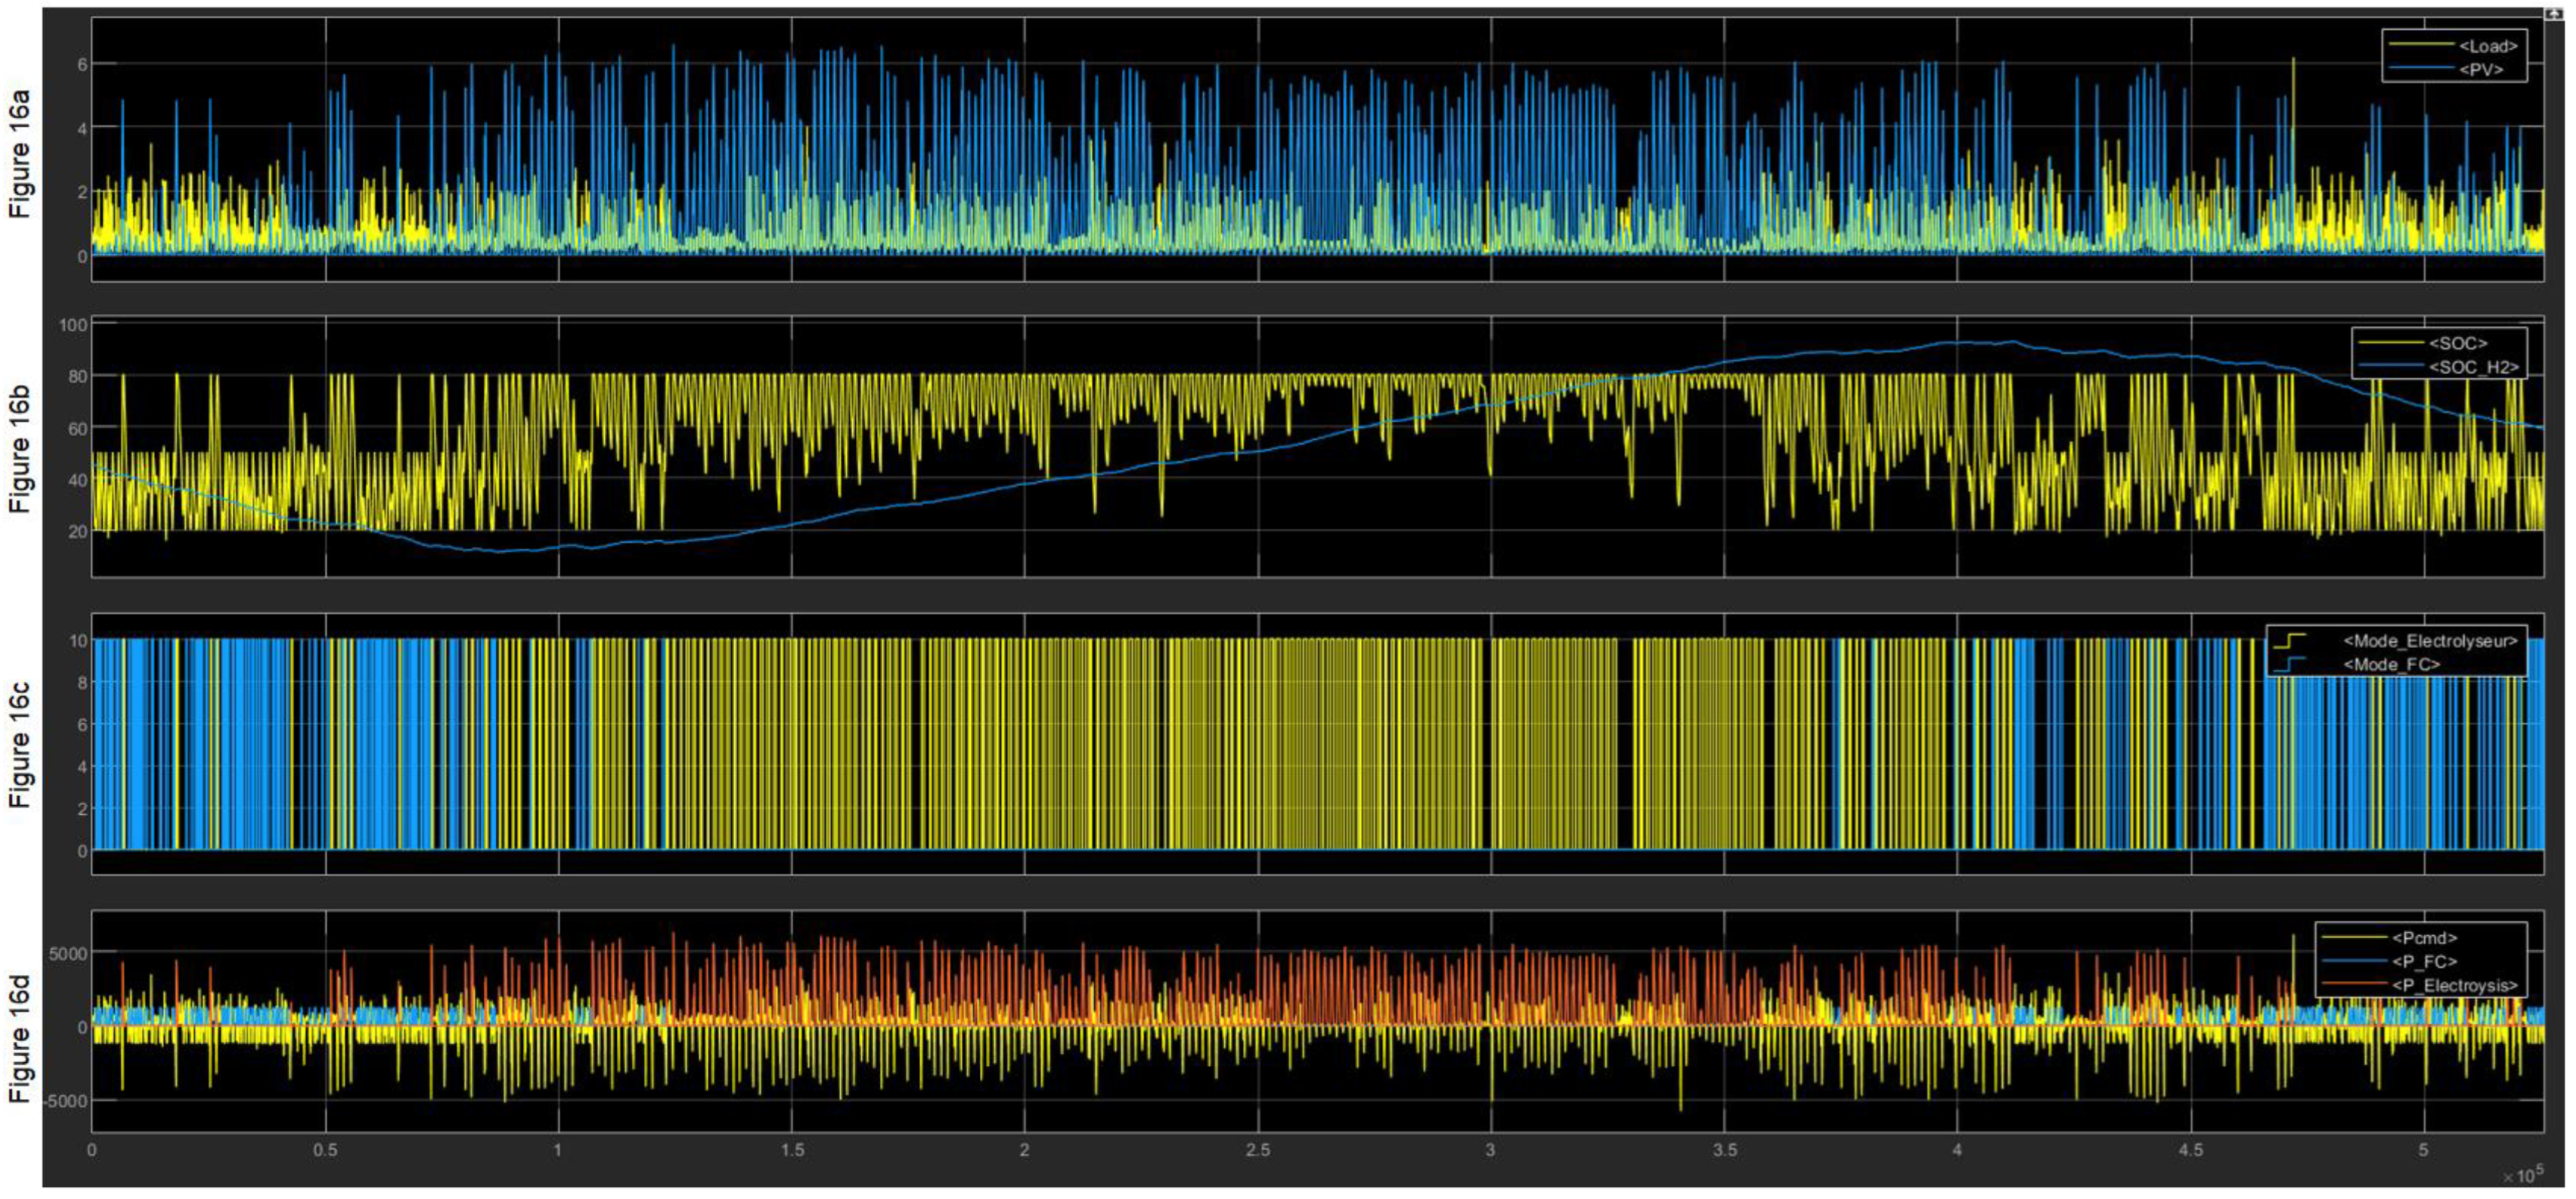Viewport: 2576px width, 1199px height.
Task: Select the Figure 16b axis label
Action: pyautogui.click(x=20, y=449)
